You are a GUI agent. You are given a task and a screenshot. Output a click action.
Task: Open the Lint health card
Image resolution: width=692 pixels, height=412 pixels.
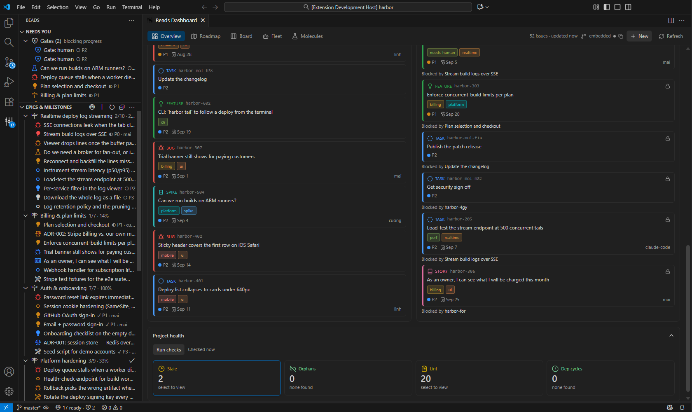(x=479, y=378)
